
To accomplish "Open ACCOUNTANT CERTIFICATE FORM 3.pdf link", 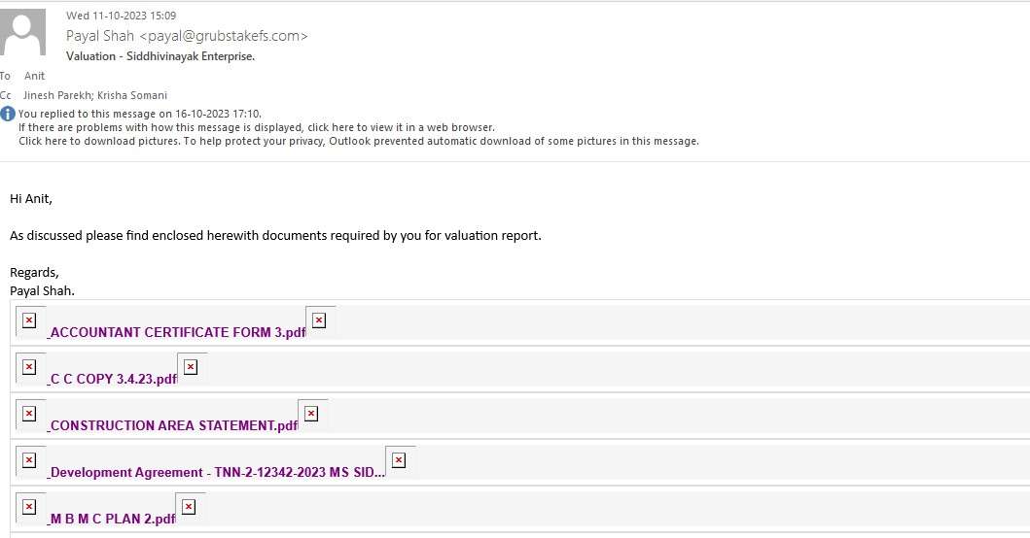I will pos(177,333).
